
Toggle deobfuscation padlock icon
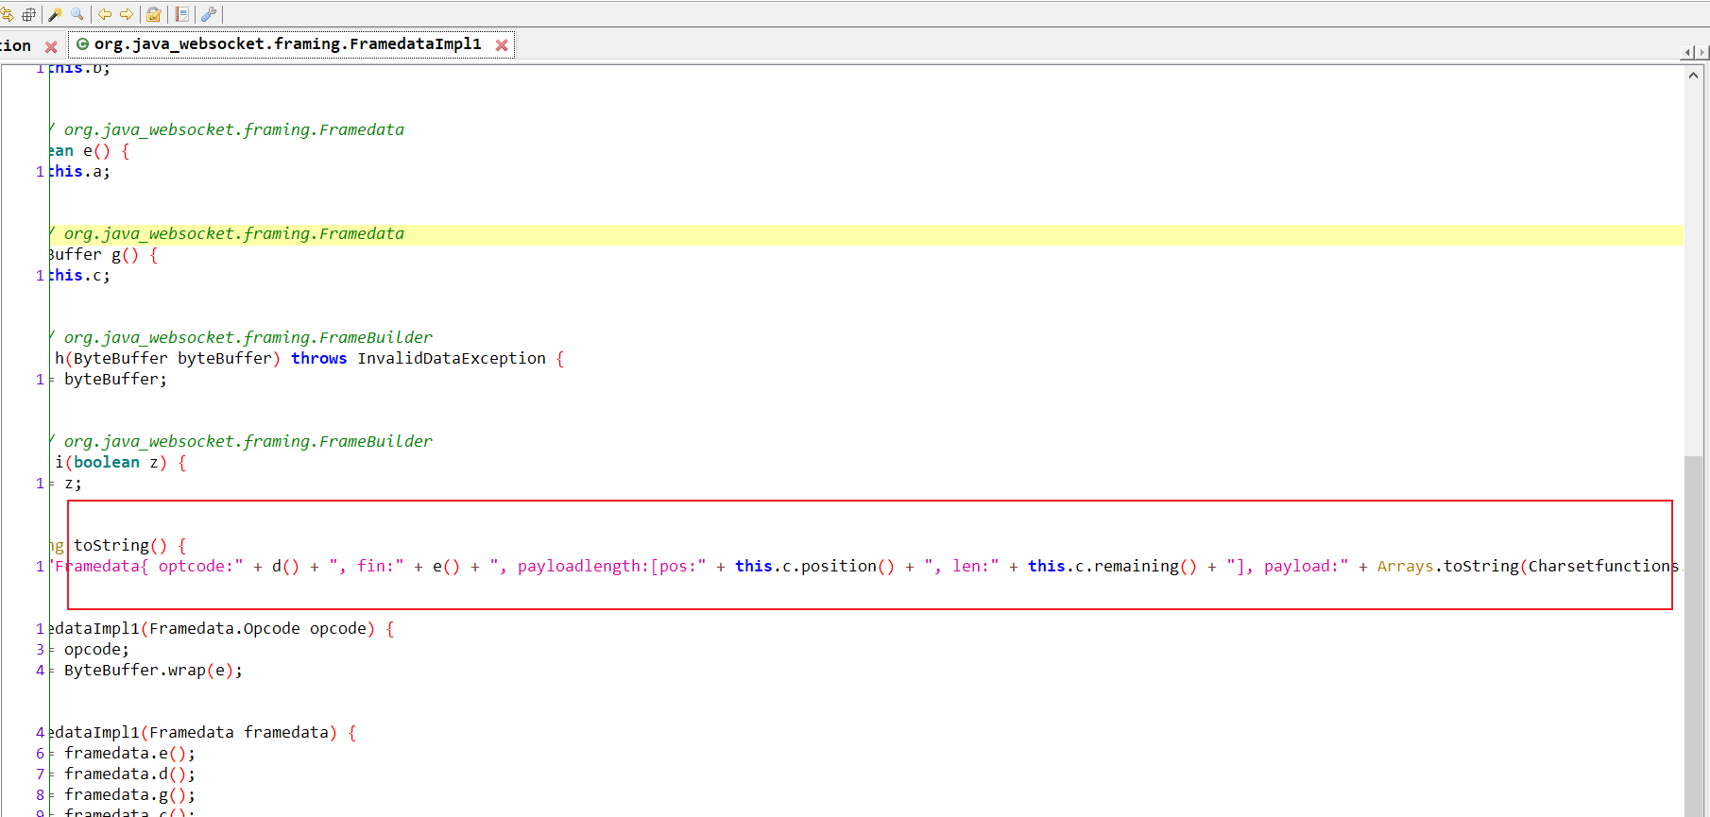pos(154,14)
